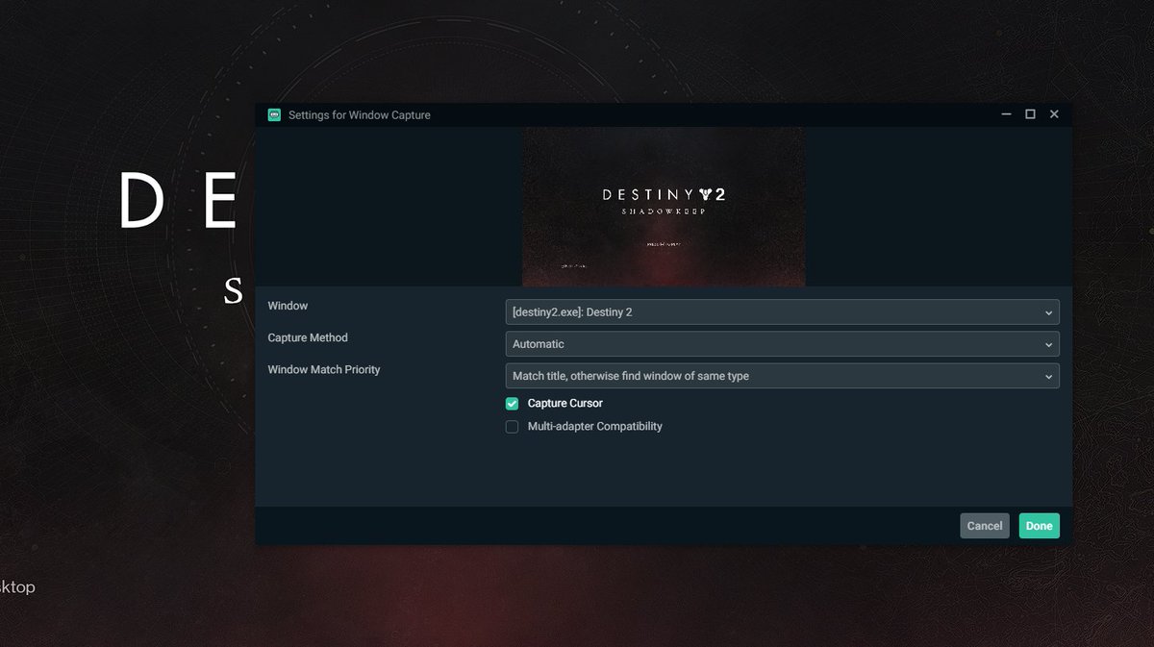Viewport: 1154px width, 647px height.
Task: Click the Multi-adapter Compatibility label text
Action: 595,427
